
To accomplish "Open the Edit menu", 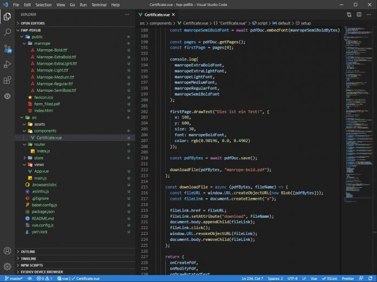I will (x=28, y=5).
